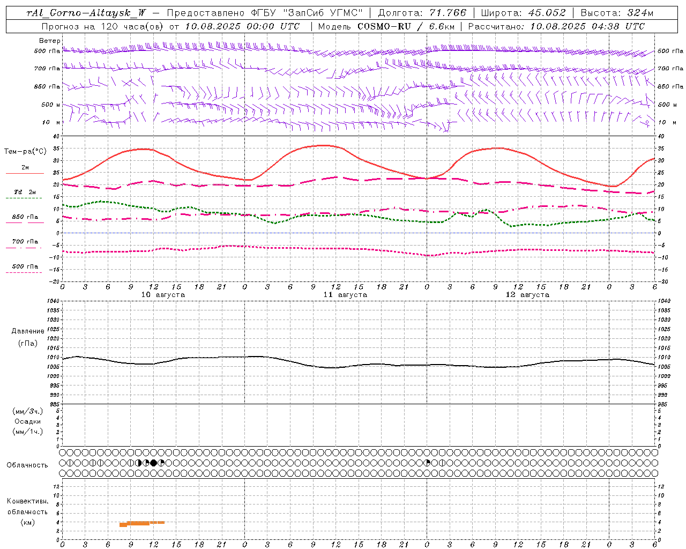Click the Ветер panel label
Image resolution: width=686 pixels, height=549 pixels.
pyautogui.click(x=49, y=41)
